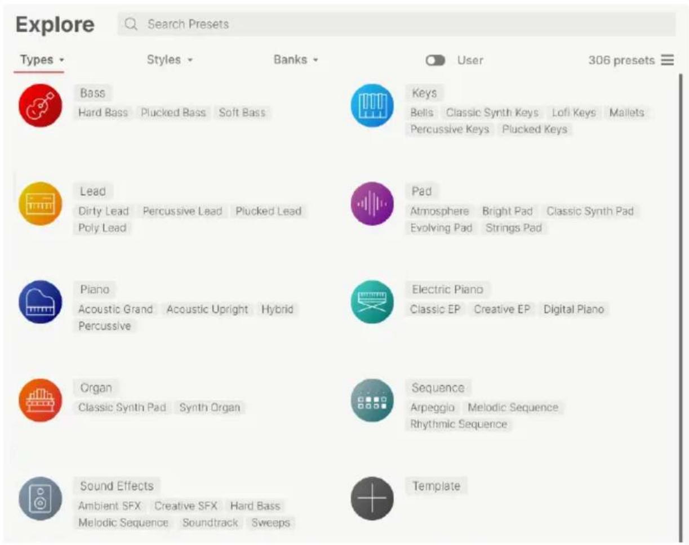The image size is (689, 545).
Task: Filter by the Plucked Bass tag
Action: (173, 113)
